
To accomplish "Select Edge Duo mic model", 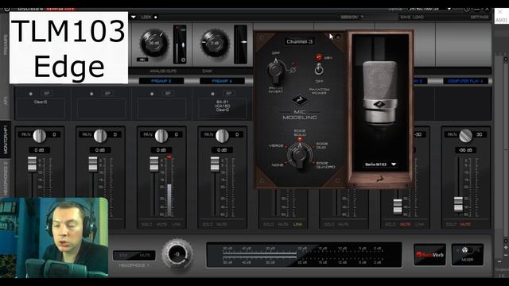I will pyautogui.click(x=321, y=145).
